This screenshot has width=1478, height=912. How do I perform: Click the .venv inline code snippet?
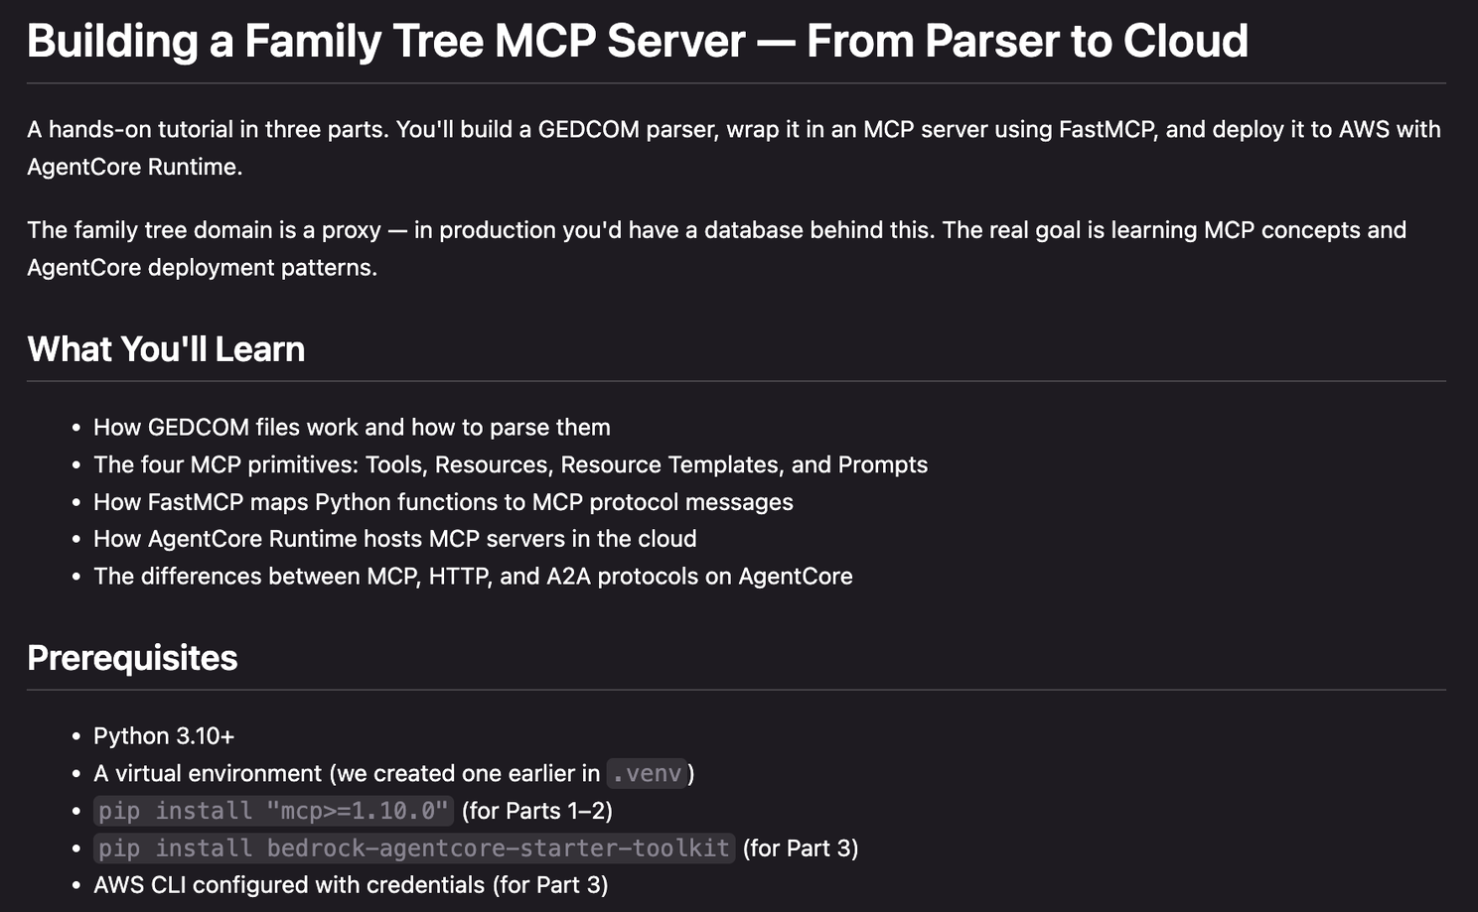pos(647,773)
